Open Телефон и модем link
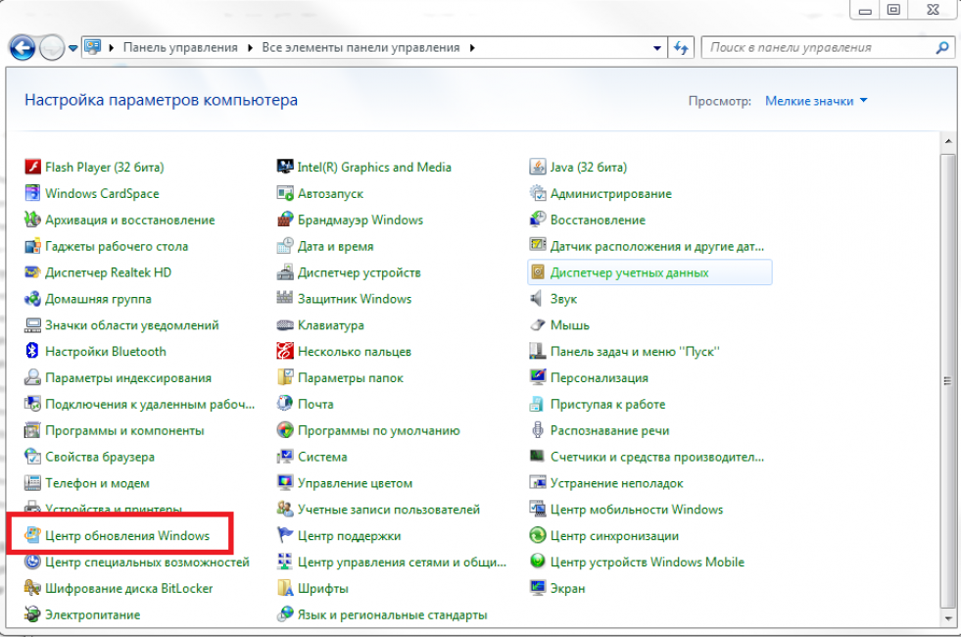The height and width of the screenshot is (637, 961). [97, 483]
